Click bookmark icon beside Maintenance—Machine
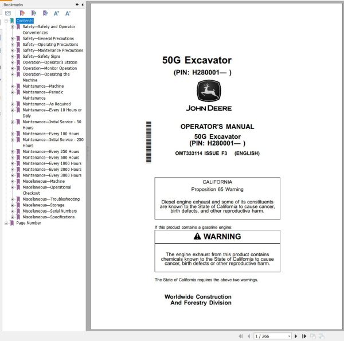 18,86
